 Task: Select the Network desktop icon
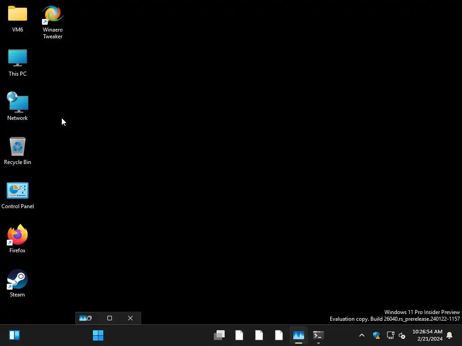pyautogui.click(x=18, y=106)
